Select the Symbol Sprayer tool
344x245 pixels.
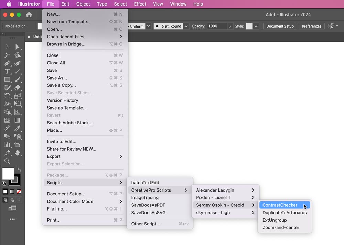pos(17,136)
